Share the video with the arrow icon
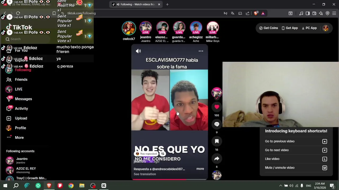 [217, 158]
